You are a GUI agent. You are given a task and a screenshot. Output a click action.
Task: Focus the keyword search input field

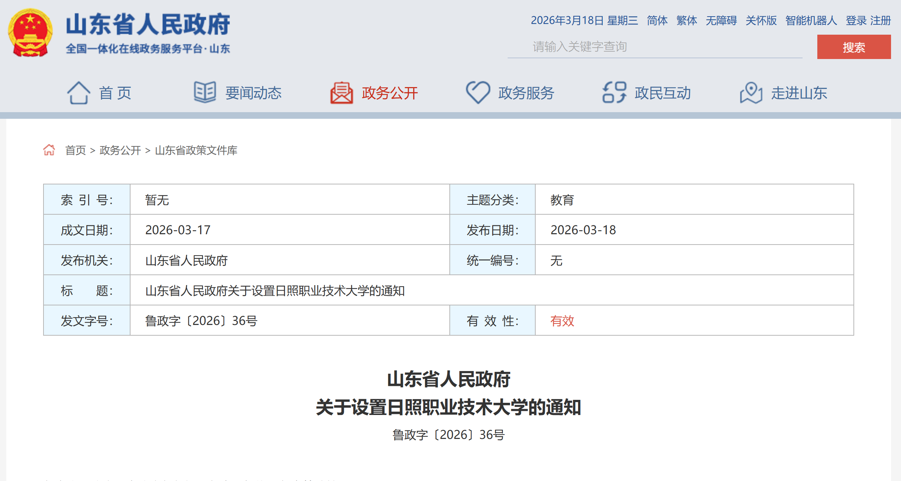click(655, 47)
